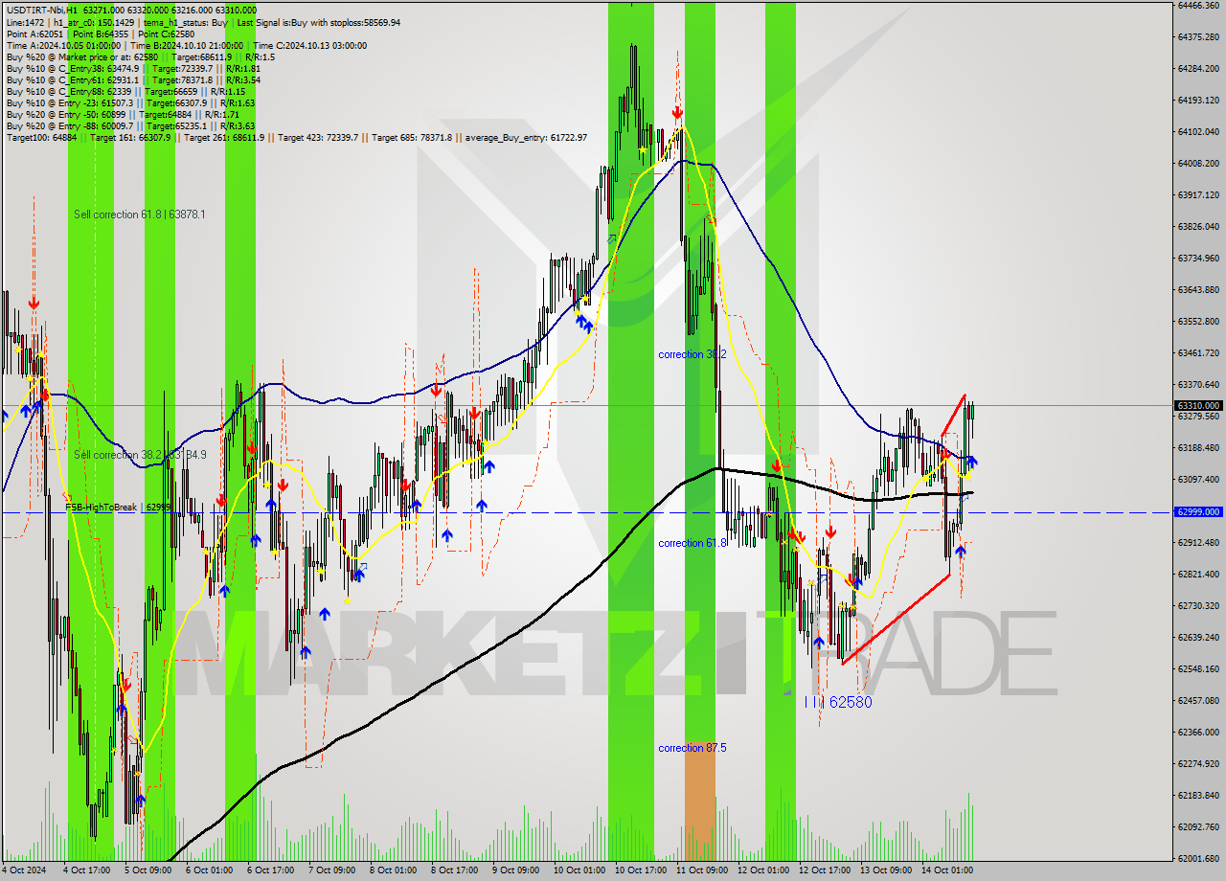Click the 'Buy %10 @ C_Entry61: 62931.1' line
The height and width of the screenshot is (881, 1226).
pos(133,79)
